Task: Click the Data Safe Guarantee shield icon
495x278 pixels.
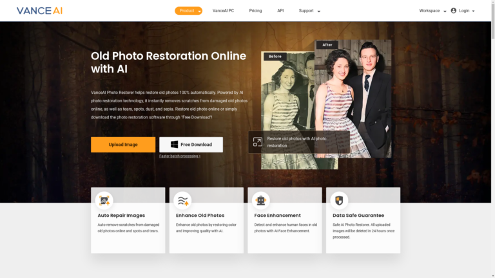Action: [x=339, y=200]
